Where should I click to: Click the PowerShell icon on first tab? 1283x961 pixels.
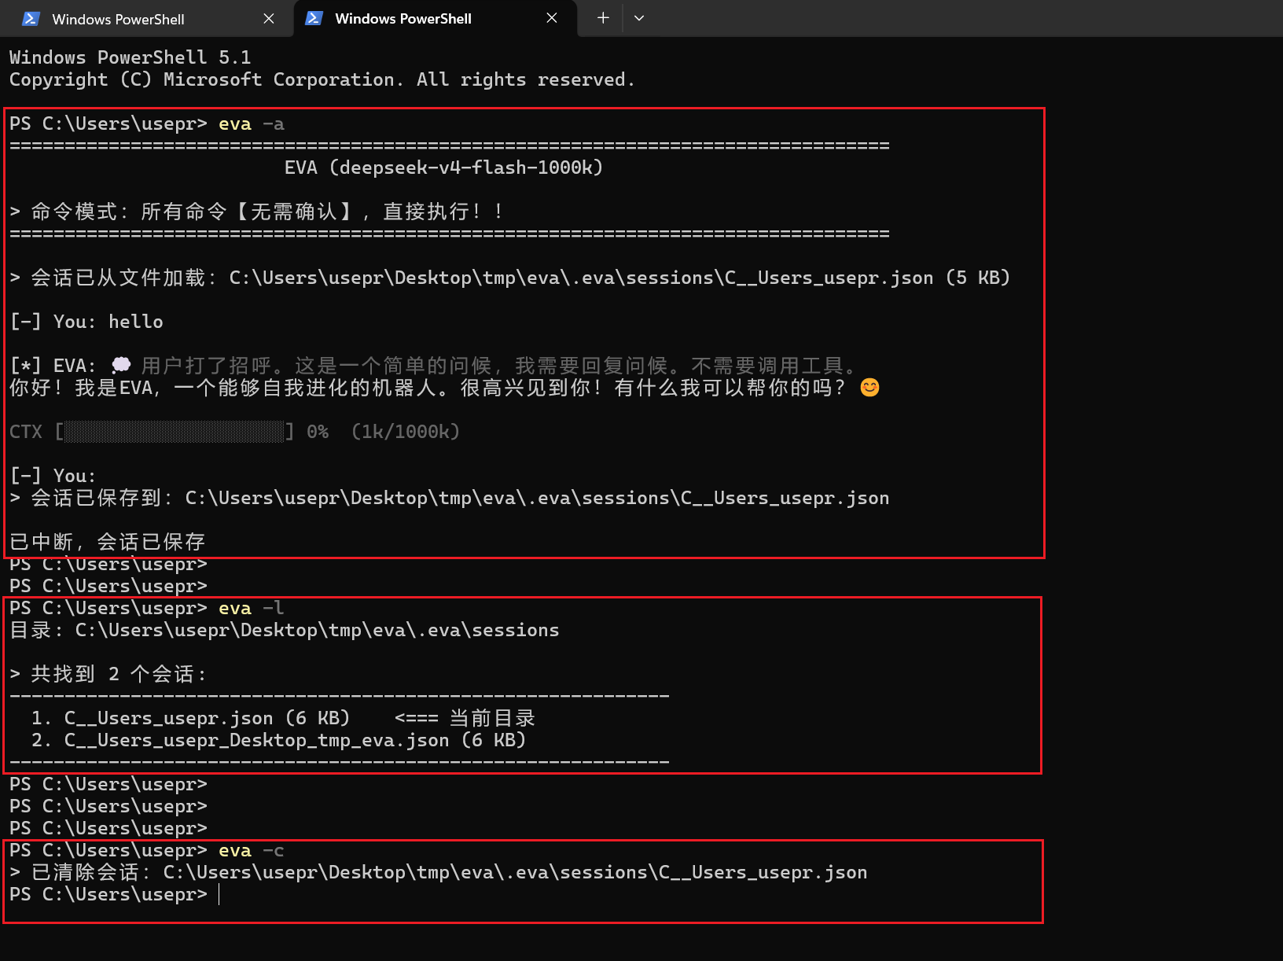pyautogui.click(x=31, y=19)
